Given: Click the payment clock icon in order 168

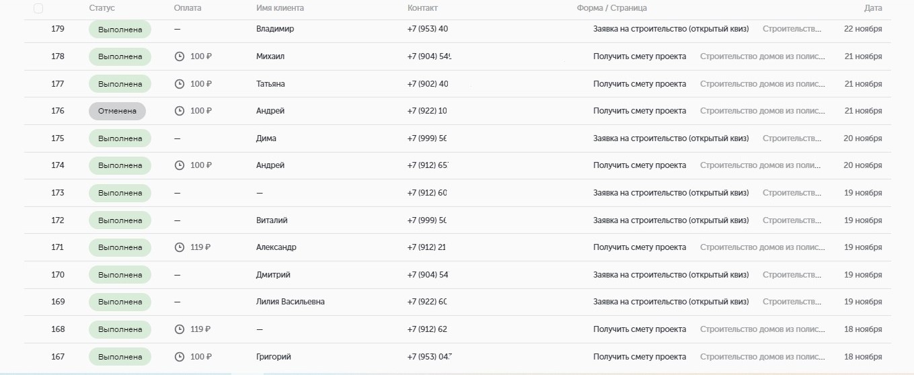Looking at the screenshot, I should click(x=180, y=329).
